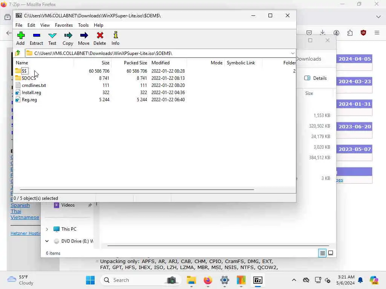The image size is (386, 289).
Task: Open the File menu
Action: (19, 25)
